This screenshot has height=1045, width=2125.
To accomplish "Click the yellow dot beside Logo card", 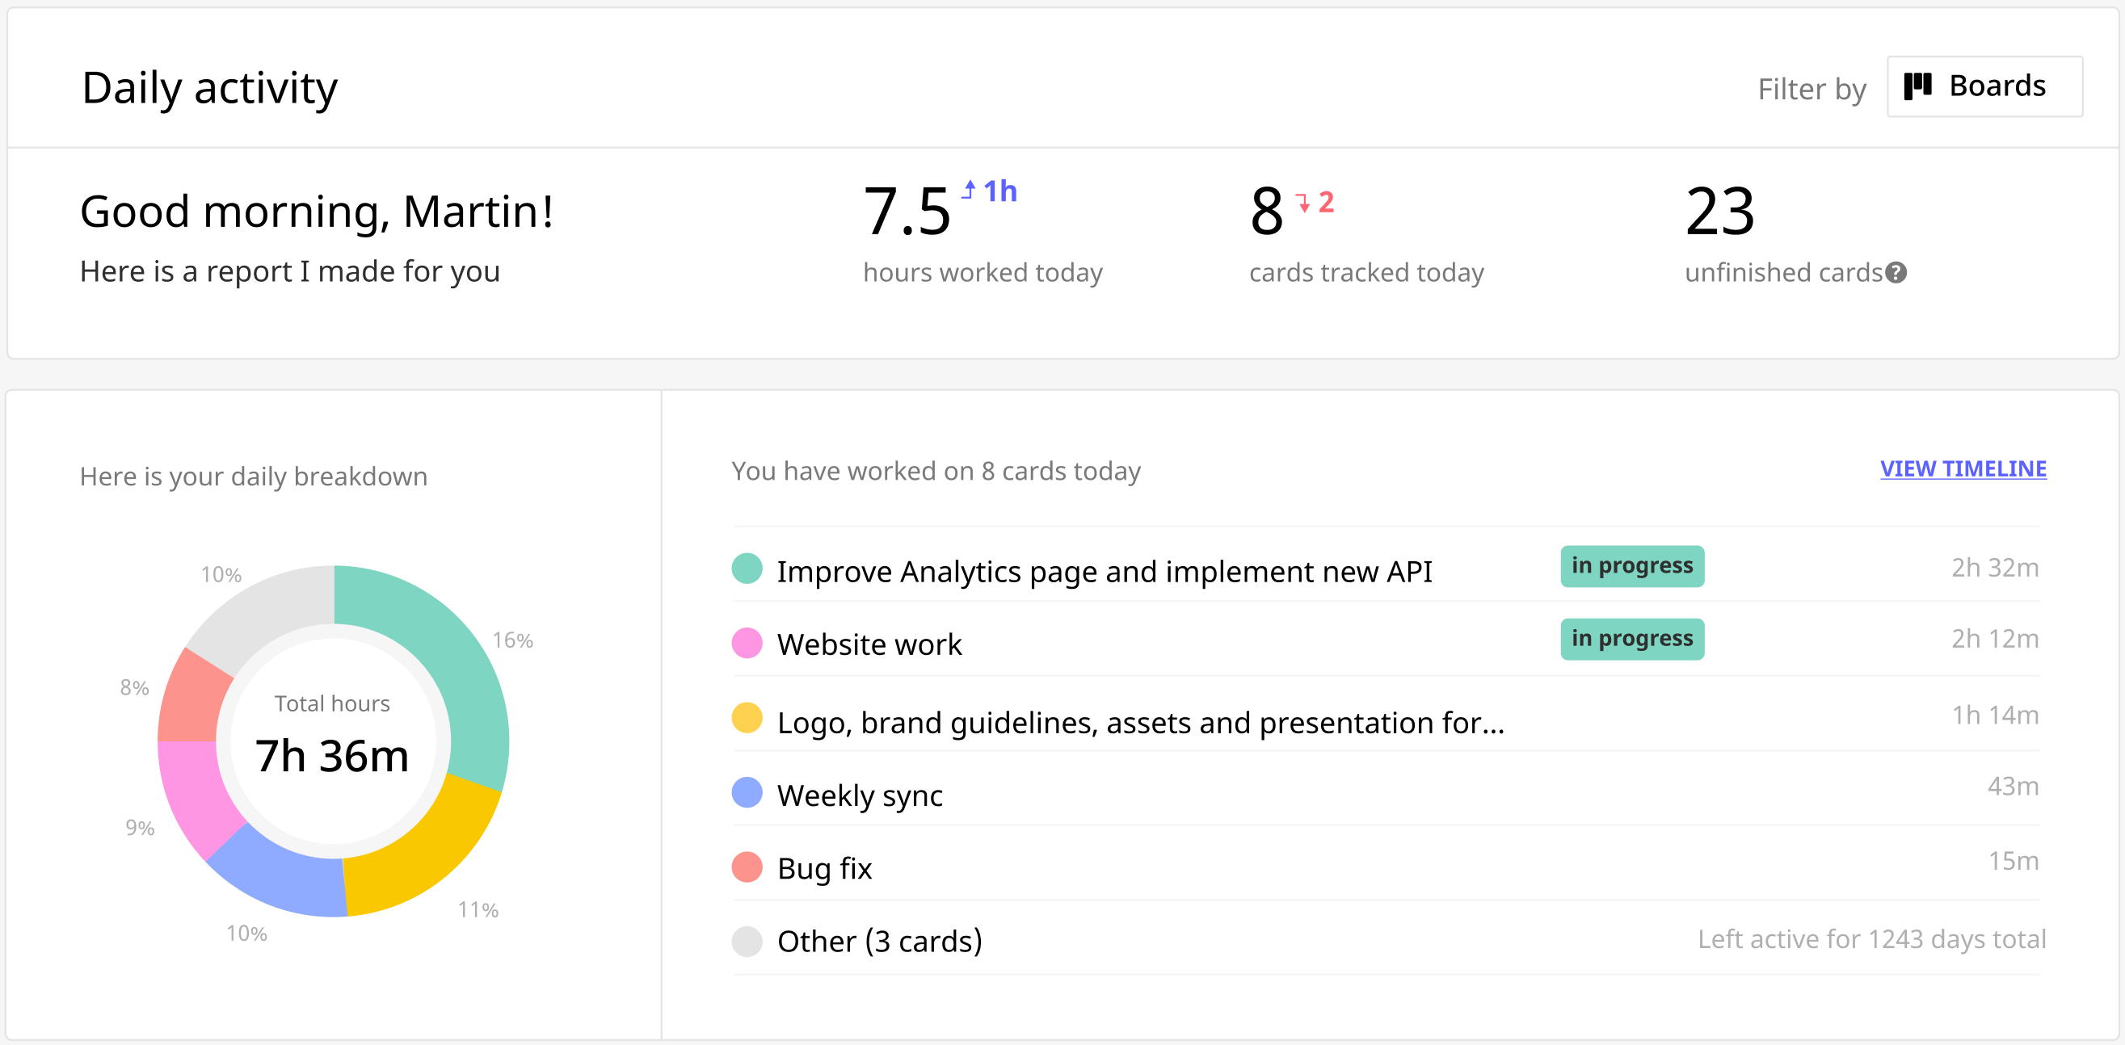I will [747, 717].
